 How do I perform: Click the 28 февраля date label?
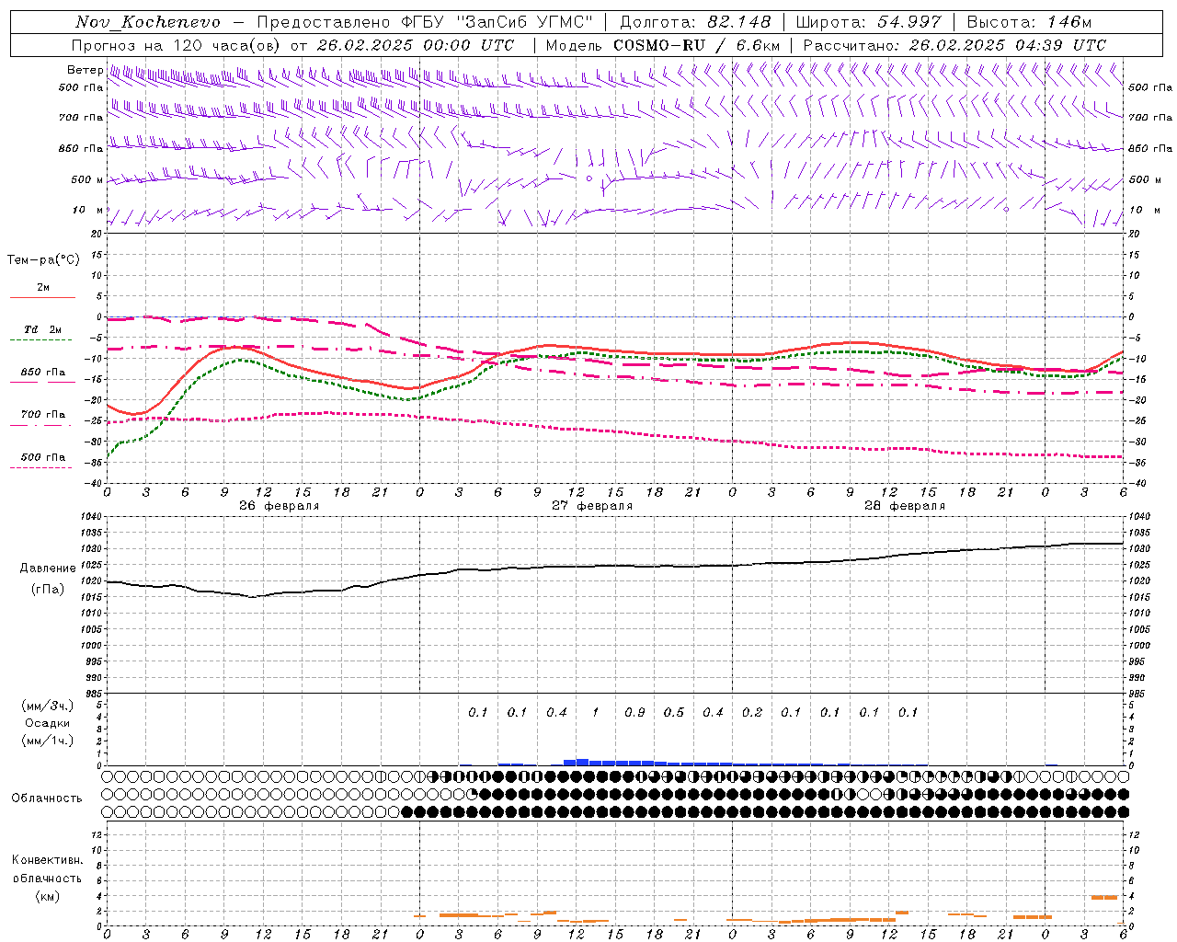click(904, 506)
